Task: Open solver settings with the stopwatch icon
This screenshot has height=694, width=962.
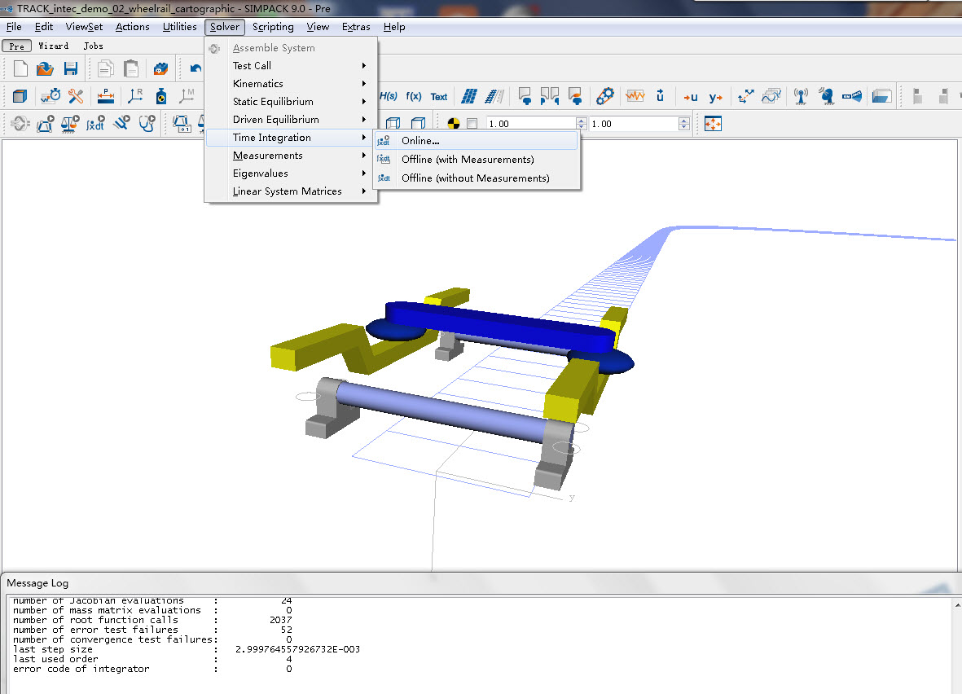Action: (51, 96)
